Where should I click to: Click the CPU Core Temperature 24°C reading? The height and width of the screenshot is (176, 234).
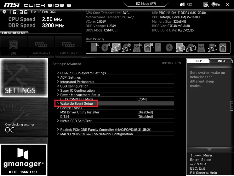[107, 13]
